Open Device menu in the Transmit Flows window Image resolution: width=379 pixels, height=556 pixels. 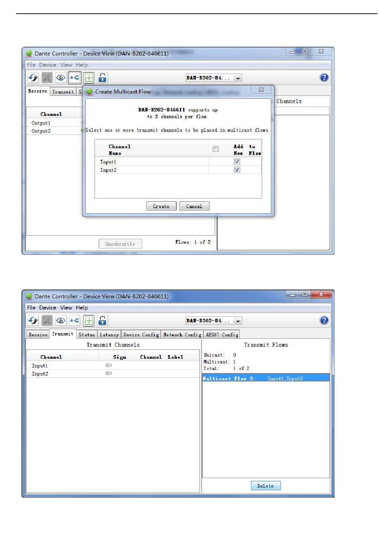coord(47,308)
